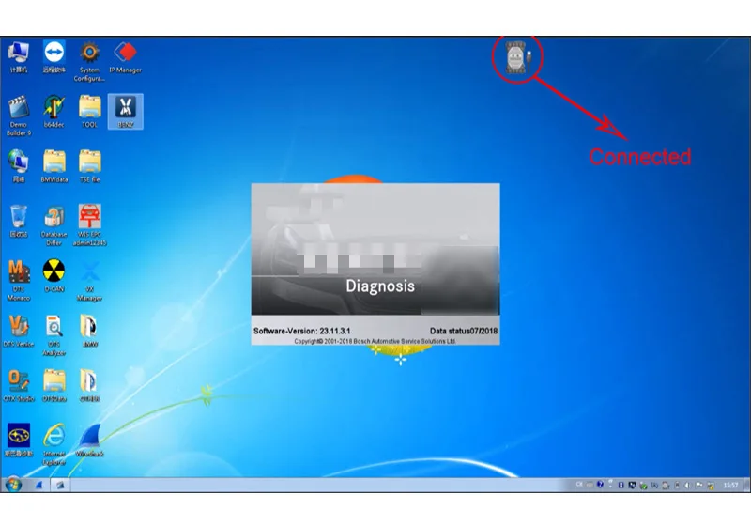
Task: Launch DTS Venice
Action: point(18,331)
